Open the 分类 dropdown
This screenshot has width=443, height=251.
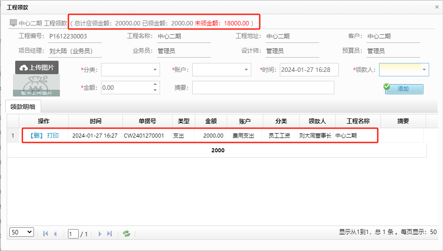click(x=155, y=70)
